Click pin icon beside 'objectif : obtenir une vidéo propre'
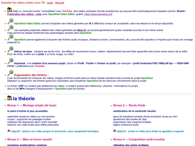This screenshot has width=195, height=146. tap(9, 131)
